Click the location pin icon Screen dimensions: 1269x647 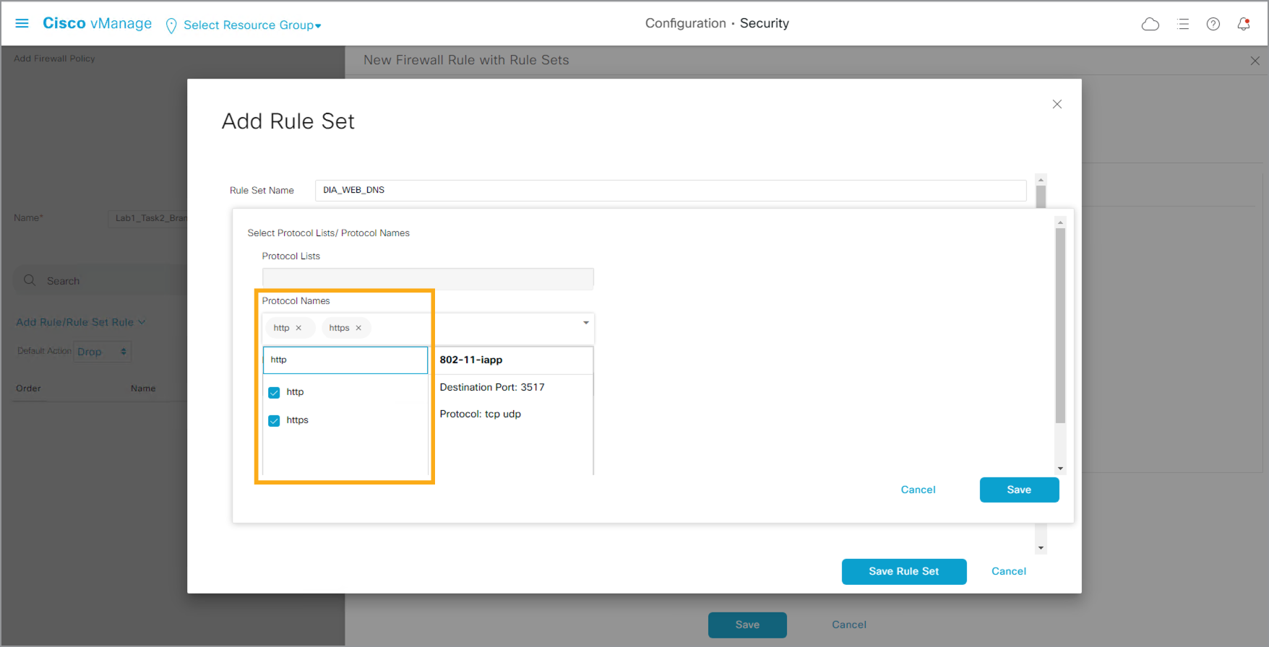point(171,26)
